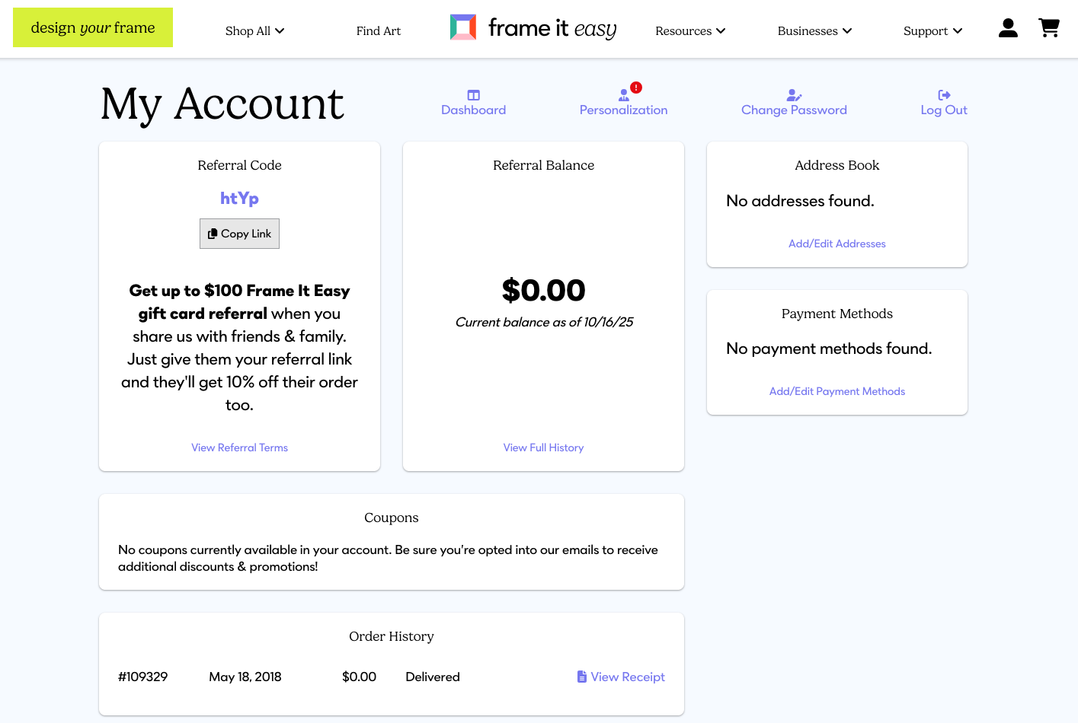Expand the Resources dropdown
Image resolution: width=1078 pixels, height=723 pixels.
click(689, 31)
